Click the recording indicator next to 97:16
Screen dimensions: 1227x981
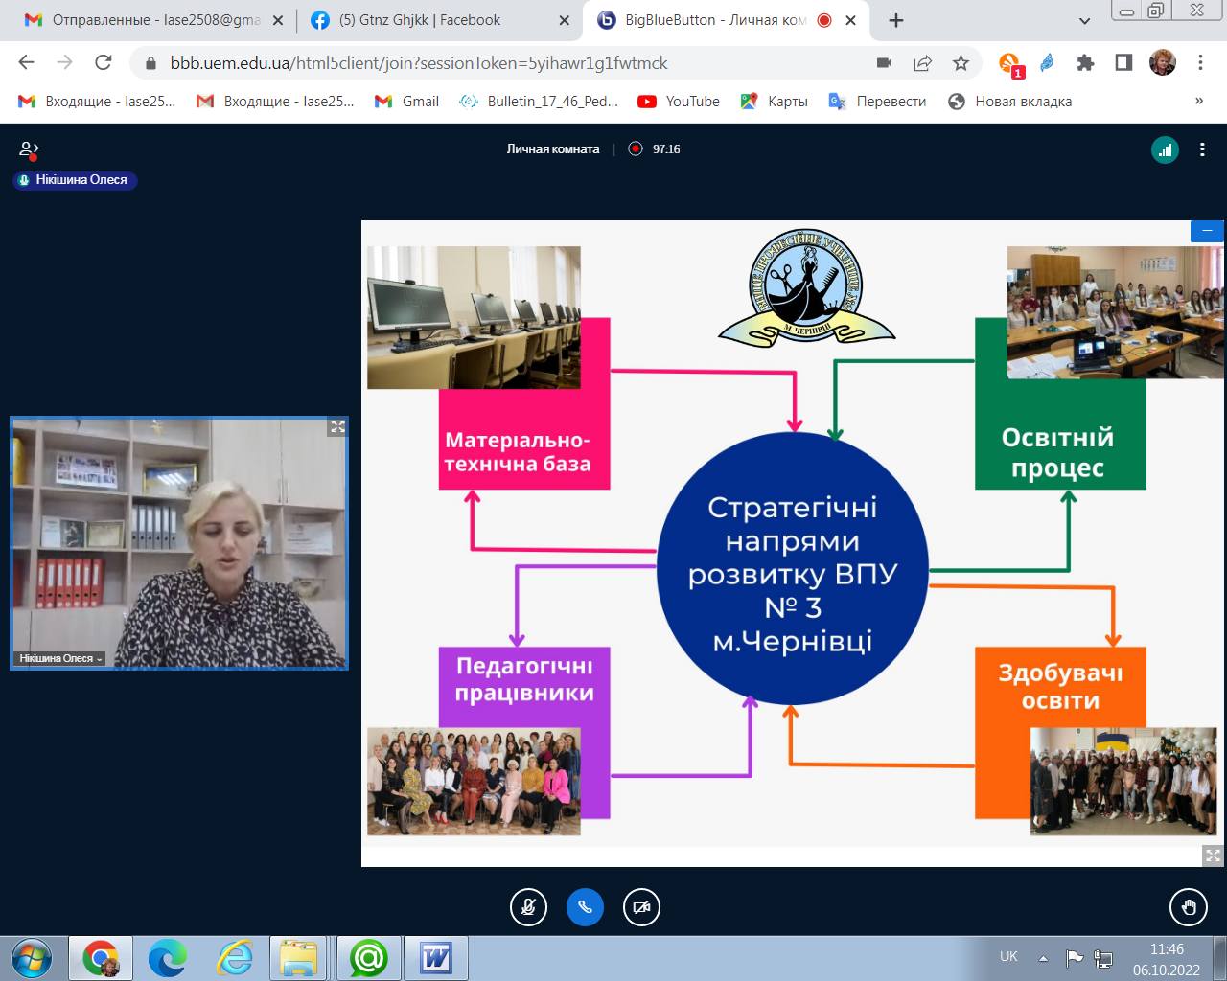click(635, 149)
